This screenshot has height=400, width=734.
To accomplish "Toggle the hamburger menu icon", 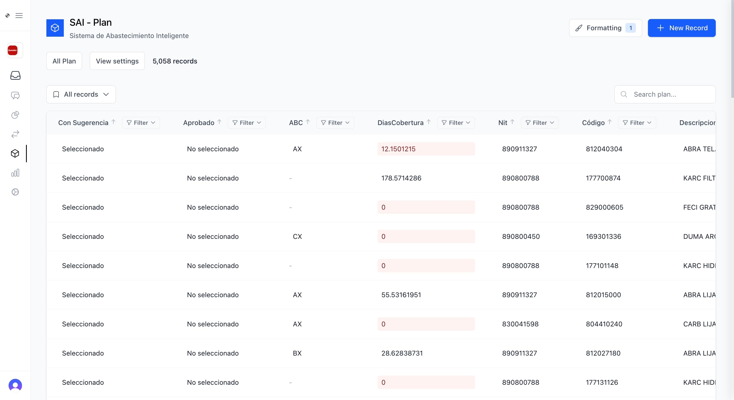I will pyautogui.click(x=19, y=15).
